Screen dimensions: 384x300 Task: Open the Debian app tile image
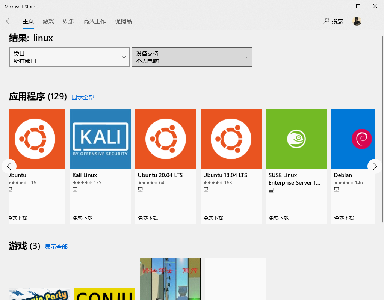point(353,139)
